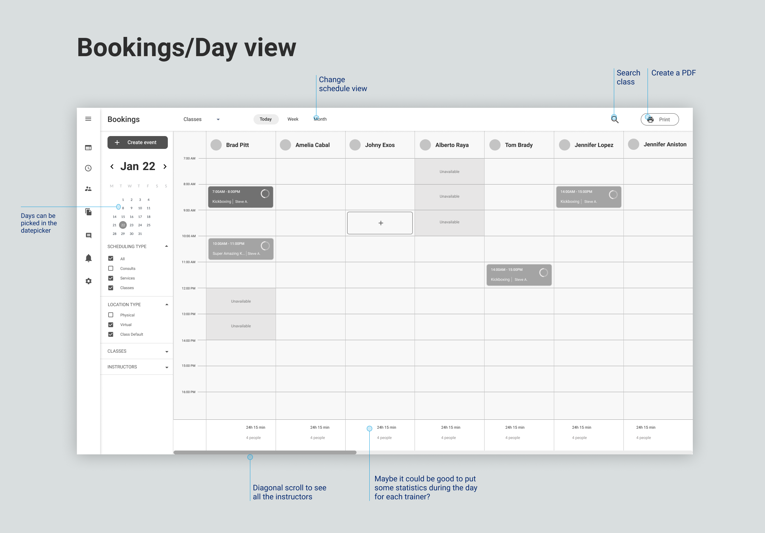Click the notification bell icon

[88, 258]
